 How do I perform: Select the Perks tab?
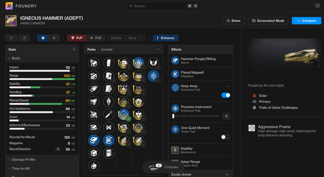[x=91, y=49]
